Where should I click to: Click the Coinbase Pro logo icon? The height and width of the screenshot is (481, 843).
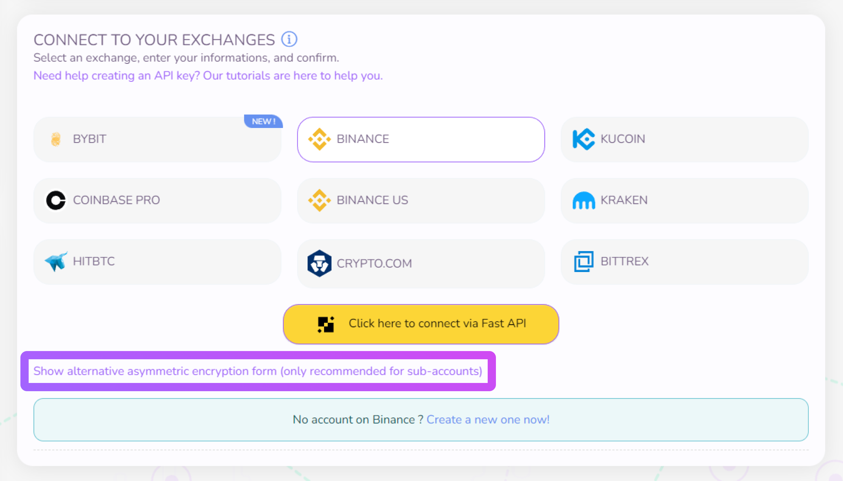coord(56,200)
